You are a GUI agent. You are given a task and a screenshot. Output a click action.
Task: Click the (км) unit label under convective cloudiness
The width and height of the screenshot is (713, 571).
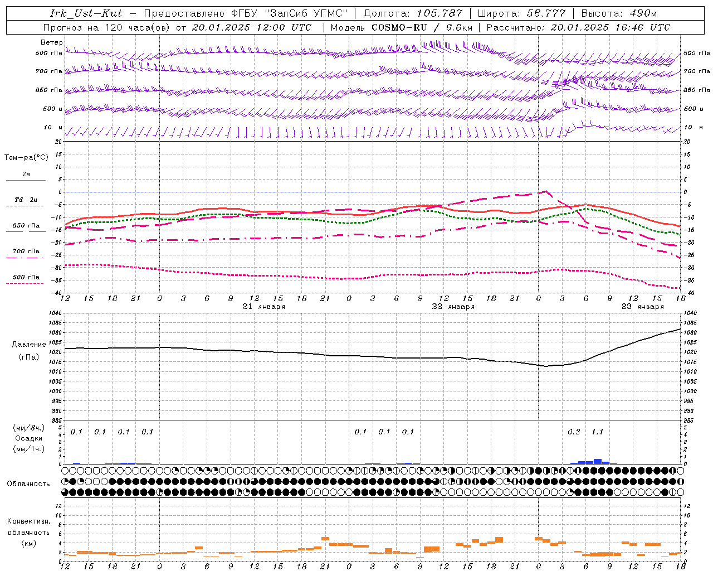pos(28,543)
